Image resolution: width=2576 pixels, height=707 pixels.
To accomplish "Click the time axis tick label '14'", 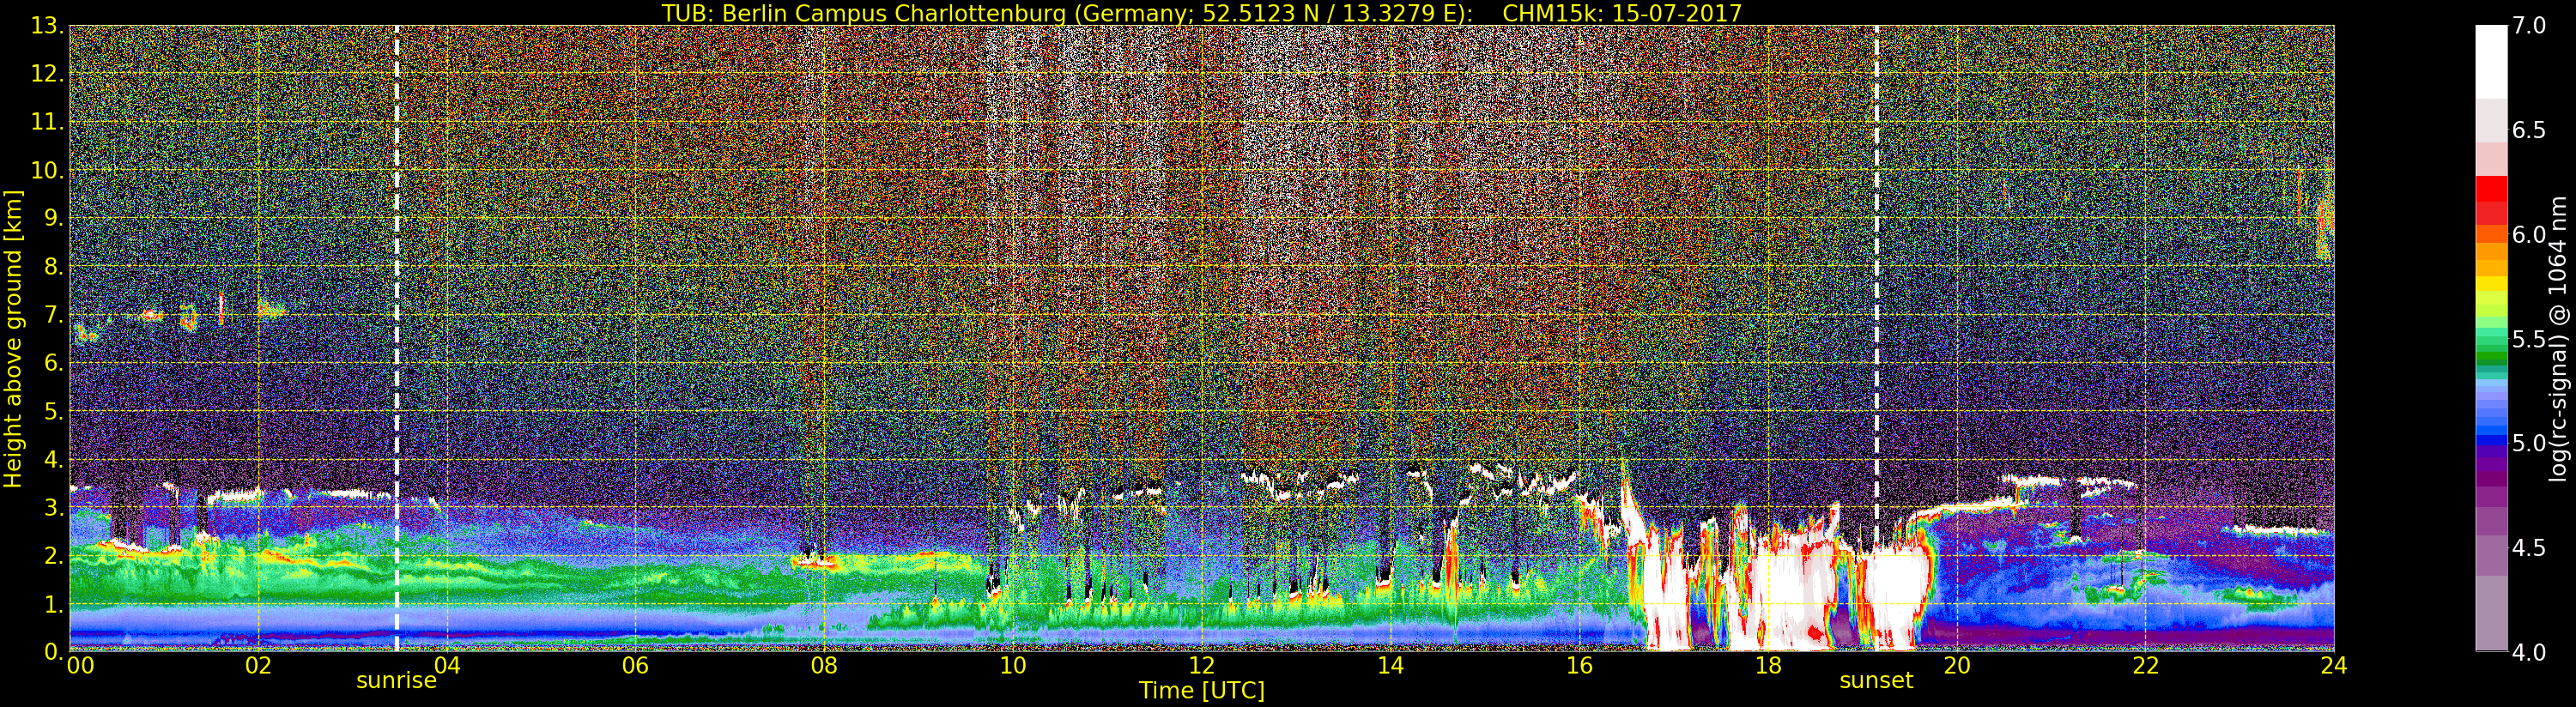I will [x=1390, y=665].
